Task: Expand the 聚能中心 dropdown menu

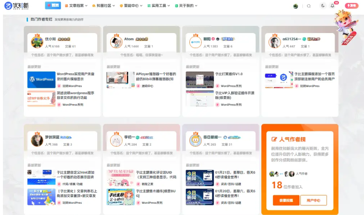Action: [131, 5]
